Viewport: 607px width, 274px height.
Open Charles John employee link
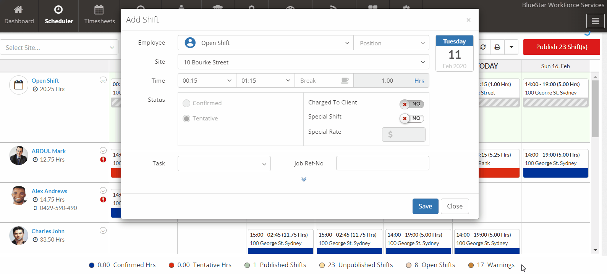pos(48,231)
